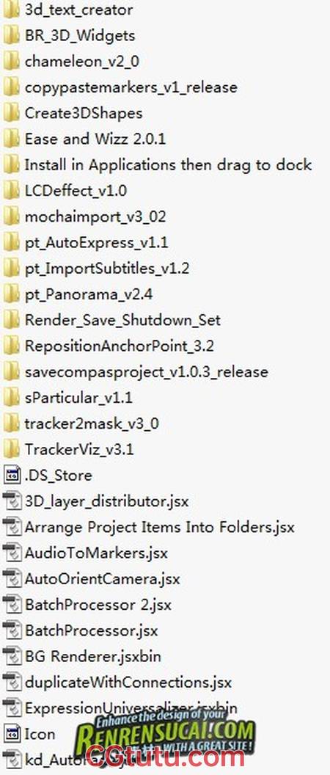
Task: Click the Ease and Wizz 2.0.1 folder
Action: [95, 139]
